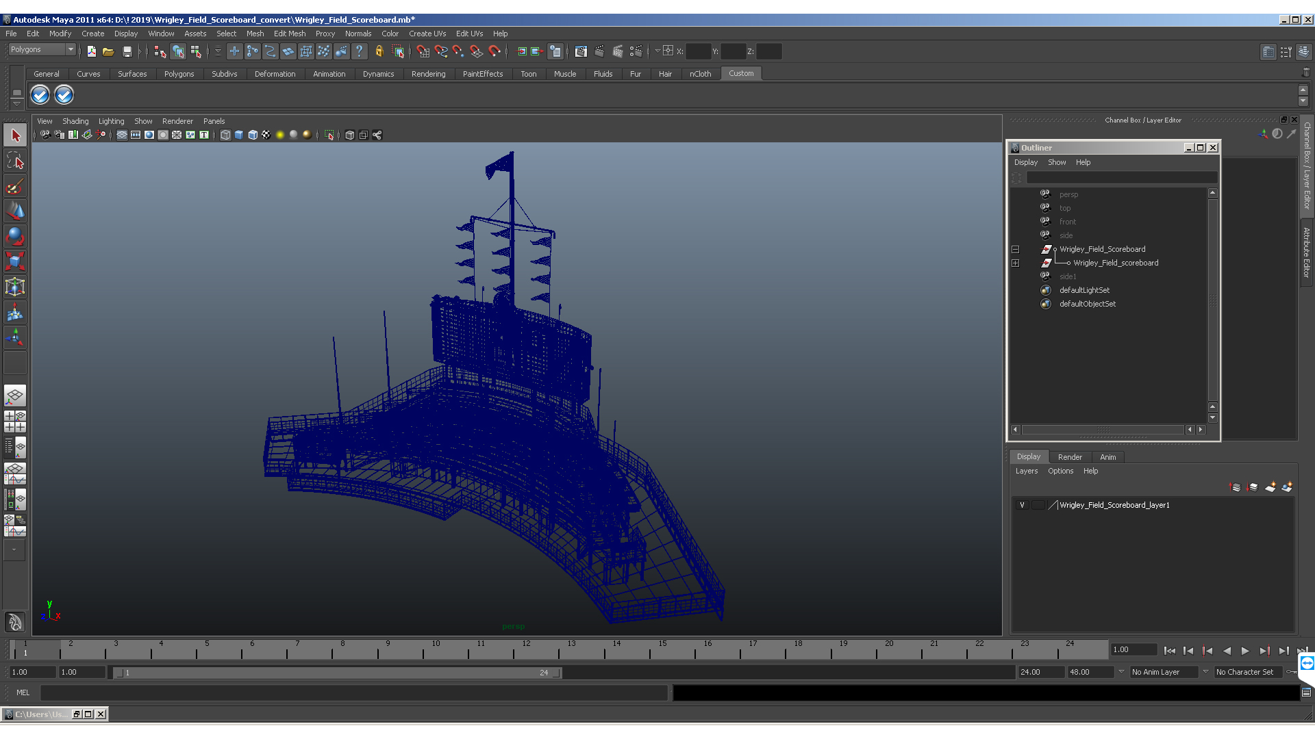Expand layout options arrow in toolbox

pos(14,549)
